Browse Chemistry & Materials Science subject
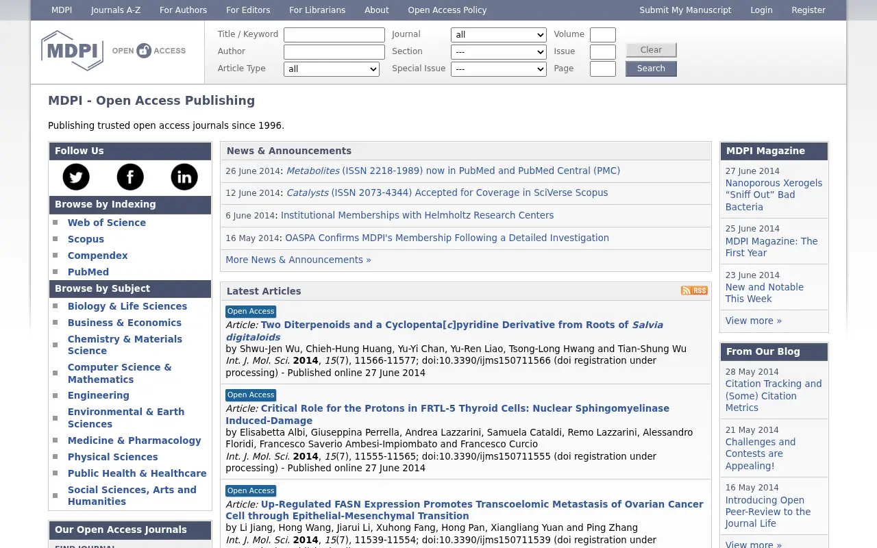The width and height of the screenshot is (877, 548). (125, 345)
